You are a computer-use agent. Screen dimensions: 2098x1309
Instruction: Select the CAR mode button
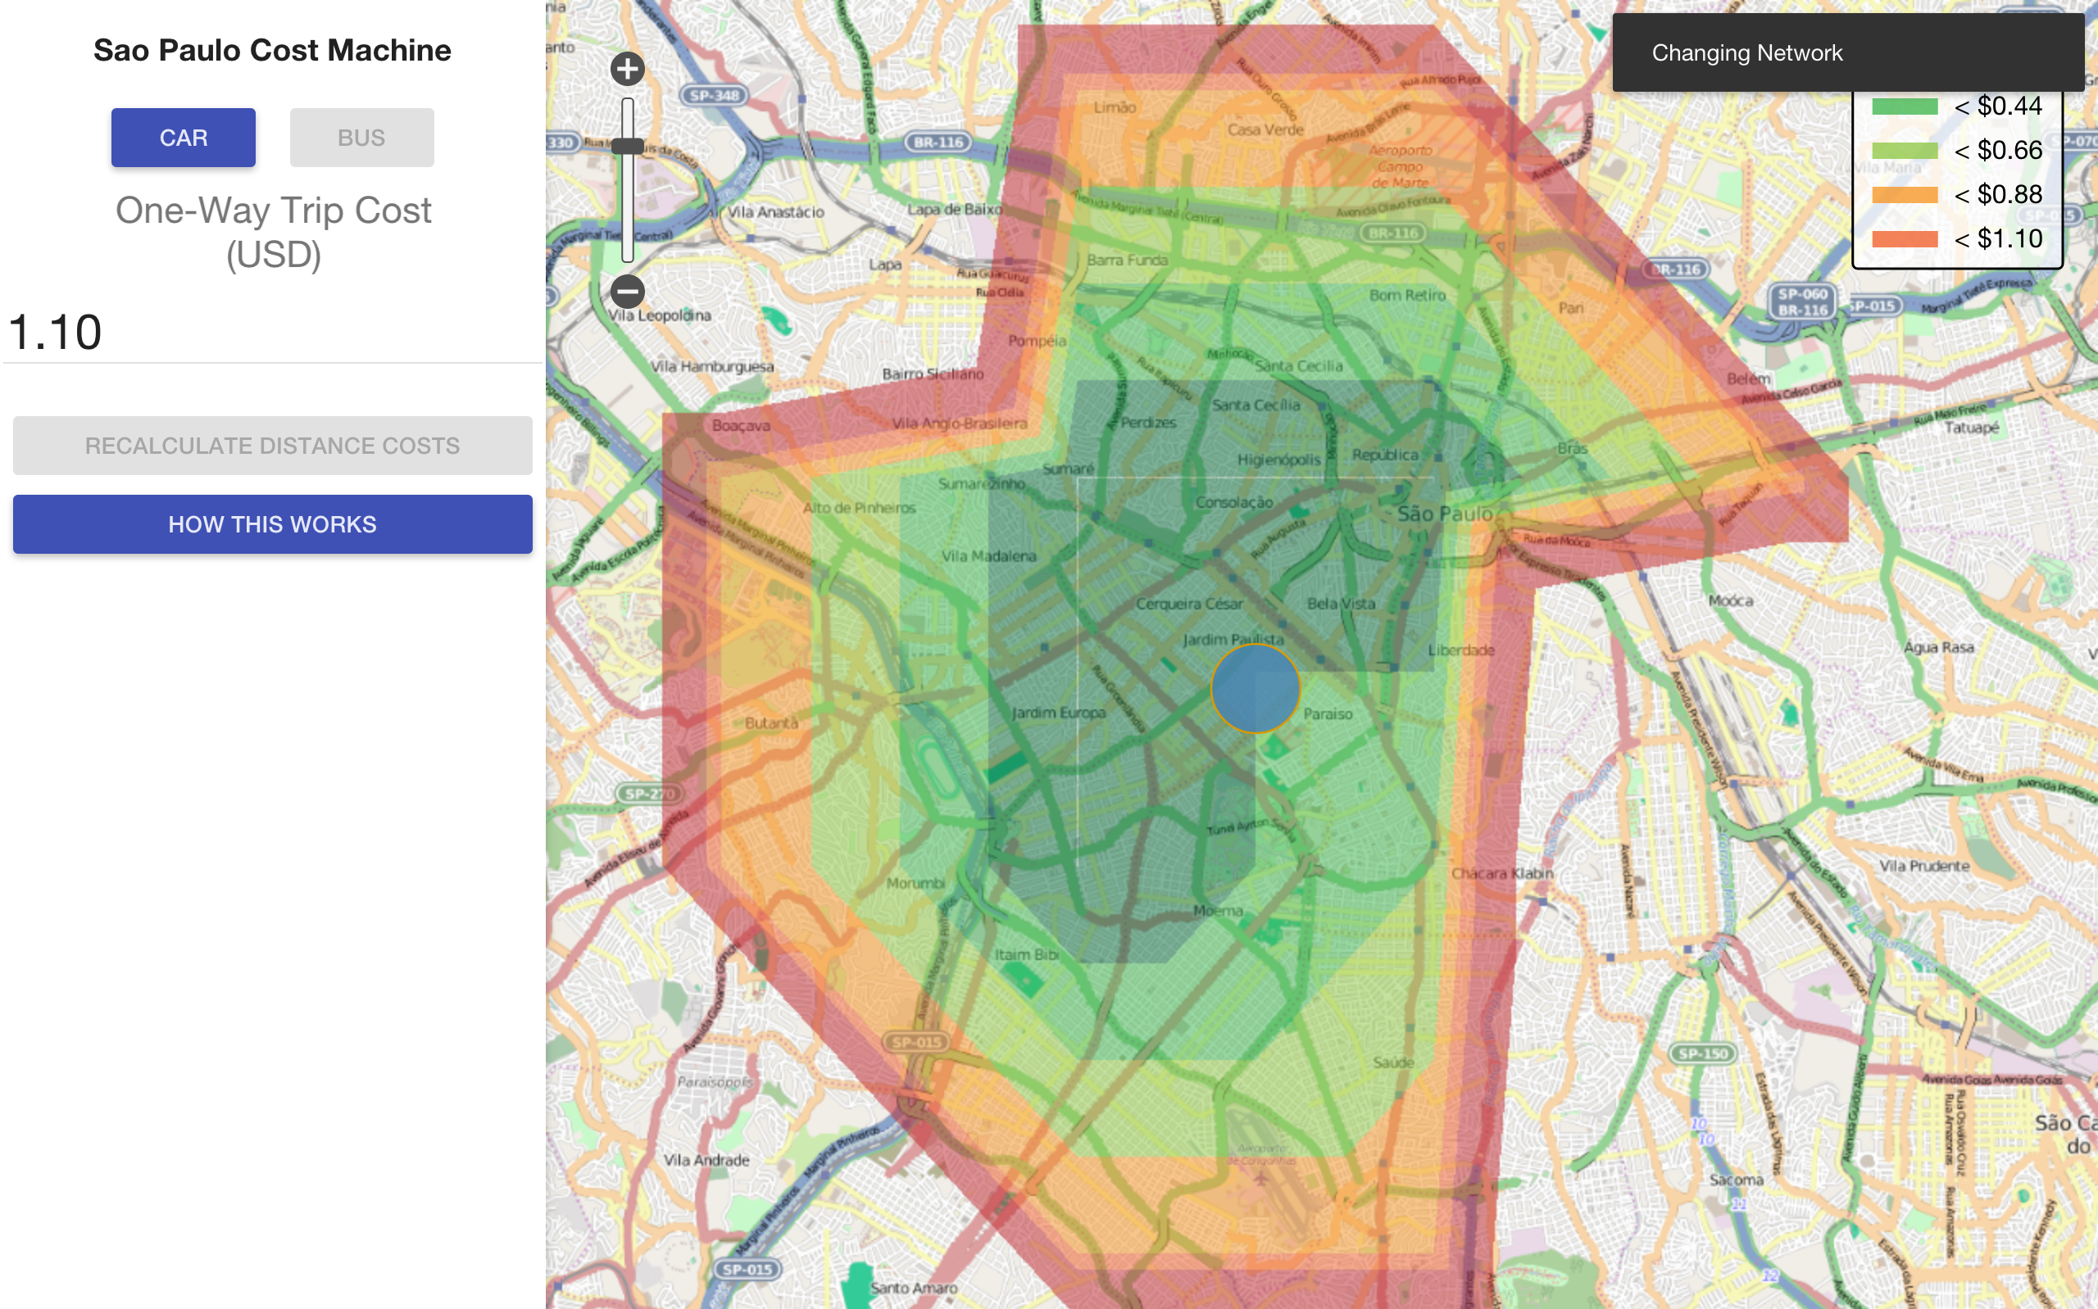pos(183,138)
